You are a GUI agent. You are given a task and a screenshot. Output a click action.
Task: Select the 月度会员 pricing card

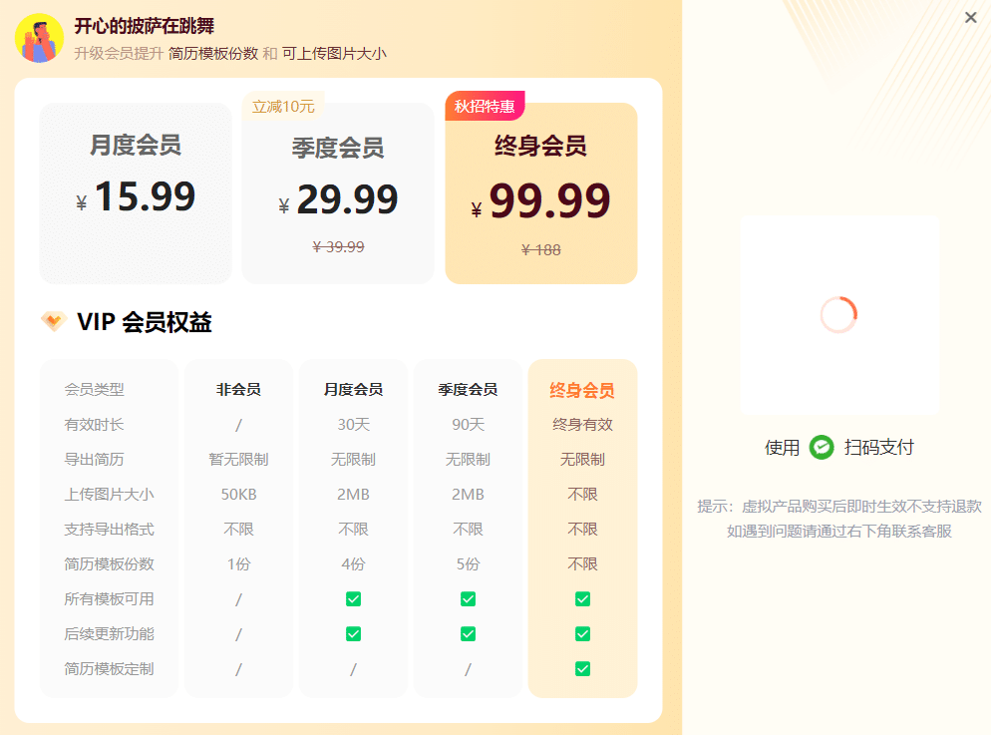(135, 189)
